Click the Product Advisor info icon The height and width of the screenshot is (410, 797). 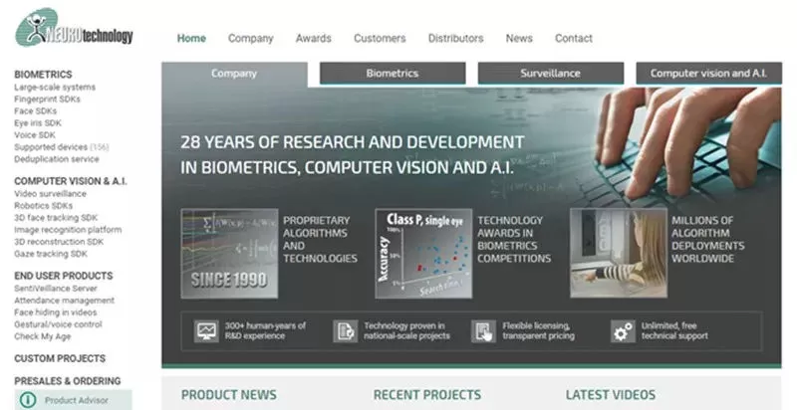coord(28,400)
